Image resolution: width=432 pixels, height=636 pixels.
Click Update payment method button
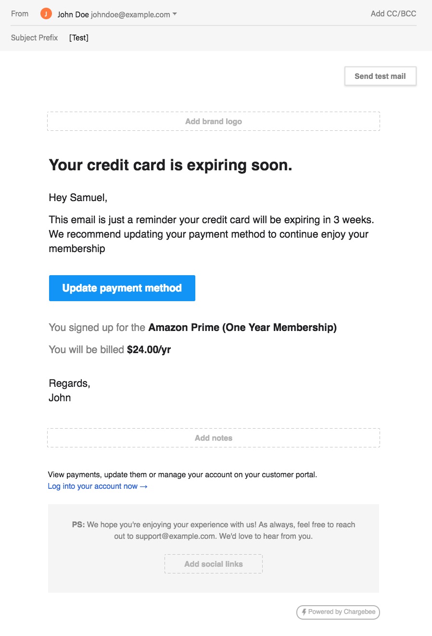pos(122,288)
